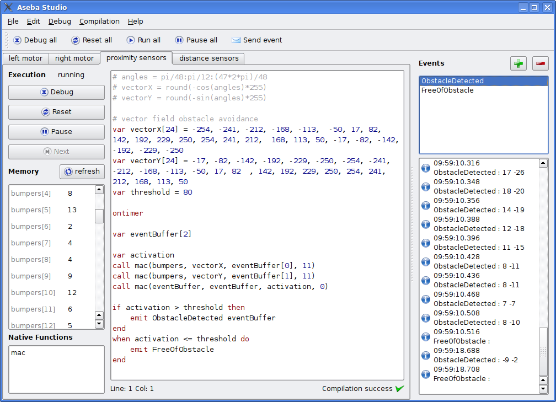Click the info icon of 09:59:18.688 event
Image resolution: width=556 pixels, height=402 pixels.
[426, 356]
